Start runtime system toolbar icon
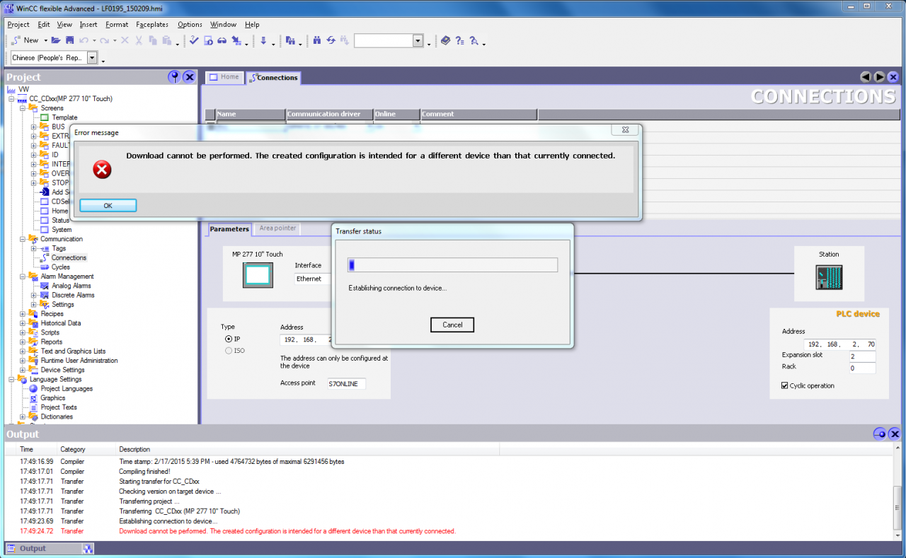The image size is (906, 558). (208, 40)
